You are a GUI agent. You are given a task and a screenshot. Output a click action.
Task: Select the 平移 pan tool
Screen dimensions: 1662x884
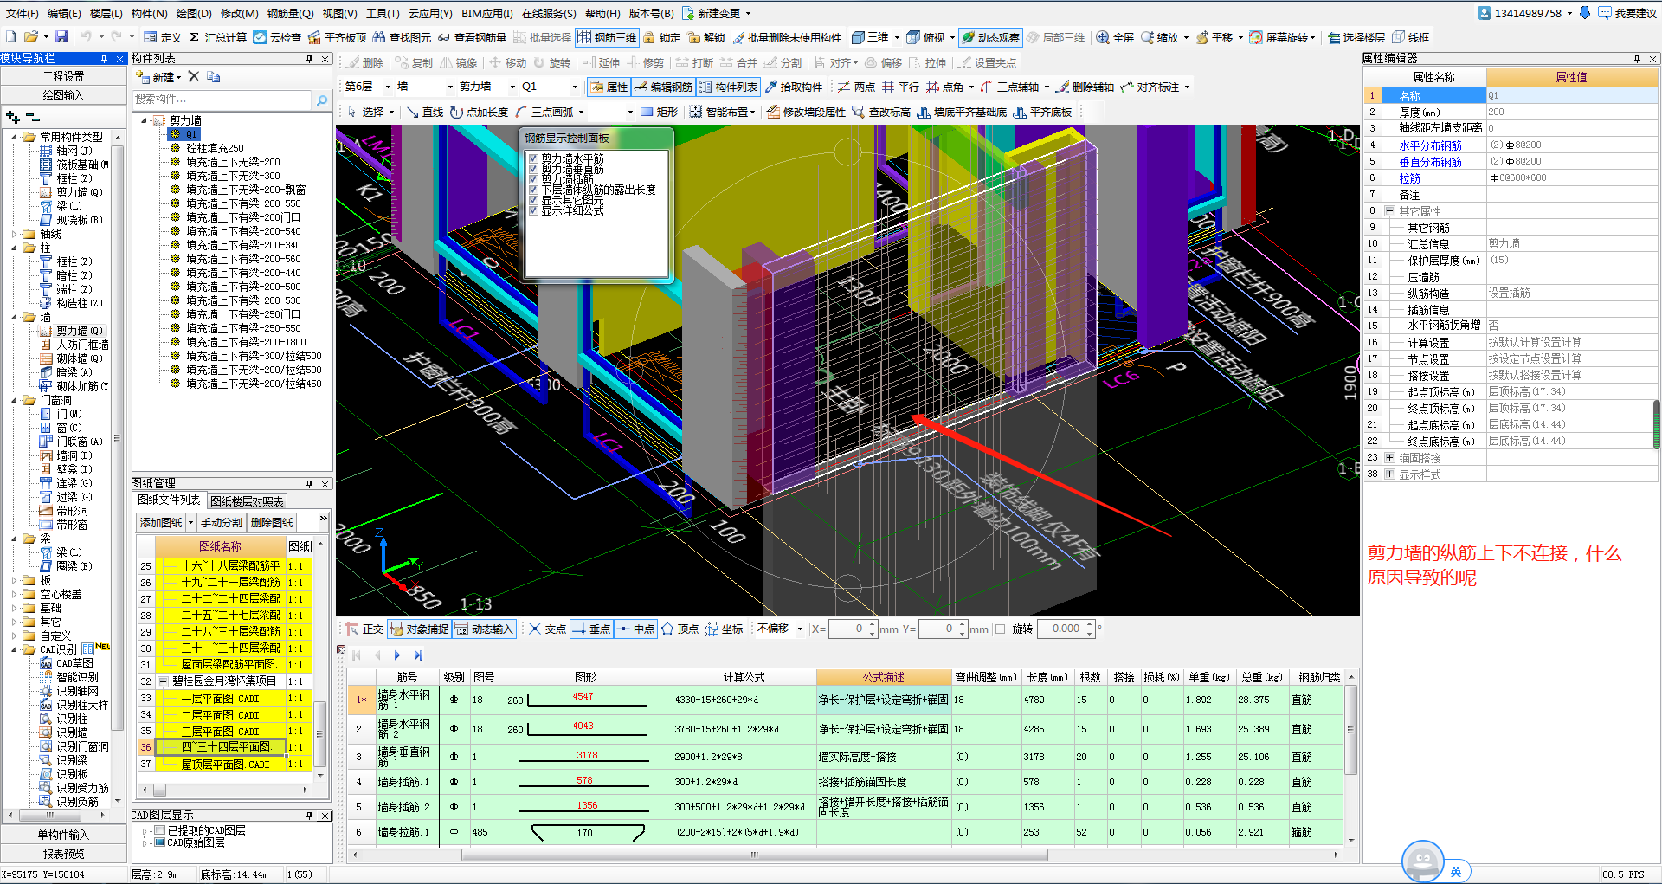click(1214, 37)
